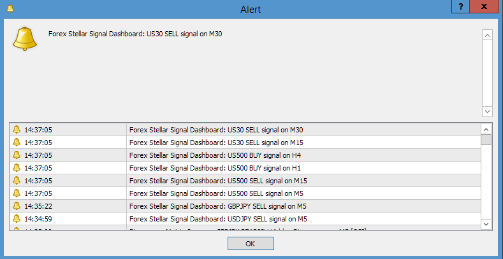
Task: Click the alert list scrollbar up arrow
Action: tap(486, 129)
